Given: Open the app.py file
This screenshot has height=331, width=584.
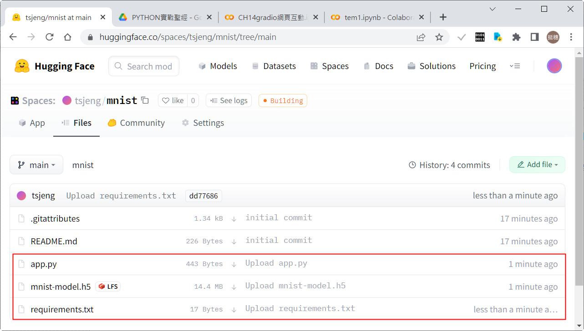Looking at the screenshot, I should [44, 264].
